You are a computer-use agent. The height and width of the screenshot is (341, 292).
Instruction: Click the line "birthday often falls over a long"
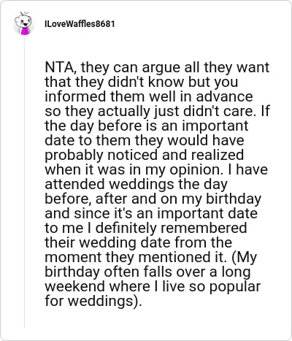[x=147, y=272]
